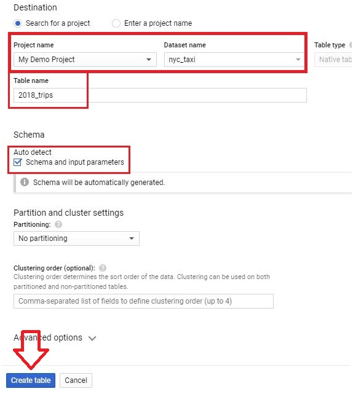Click the Dataset name dropdown arrow
This screenshot has width=353, height=394.
pyautogui.click(x=298, y=60)
